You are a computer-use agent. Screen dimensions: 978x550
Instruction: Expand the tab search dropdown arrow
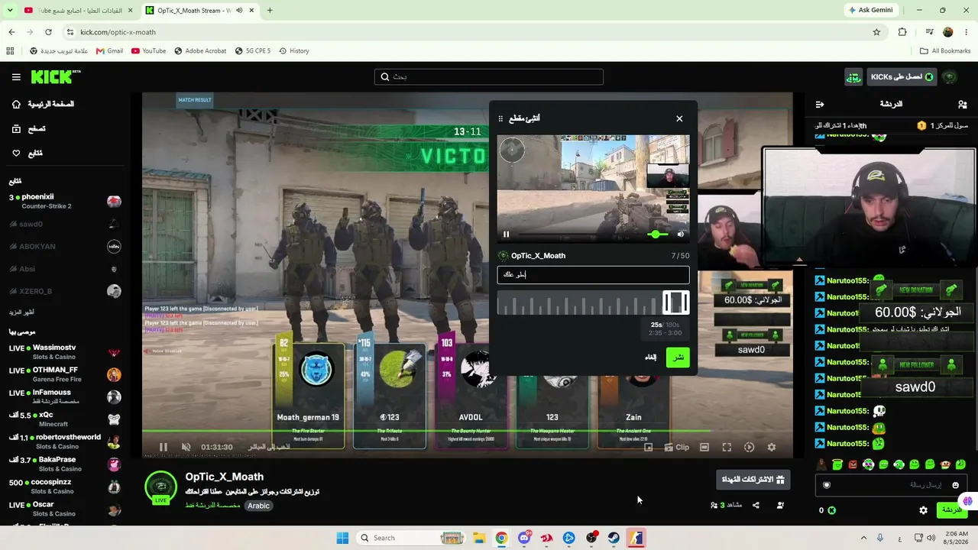[x=9, y=11]
